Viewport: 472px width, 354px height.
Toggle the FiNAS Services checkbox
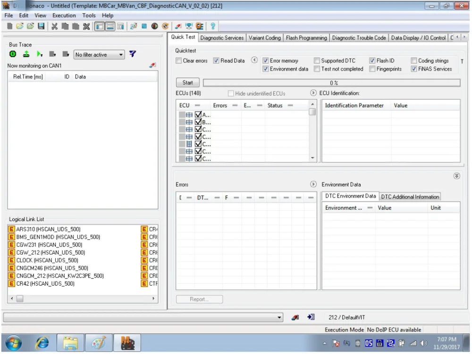pyautogui.click(x=414, y=69)
